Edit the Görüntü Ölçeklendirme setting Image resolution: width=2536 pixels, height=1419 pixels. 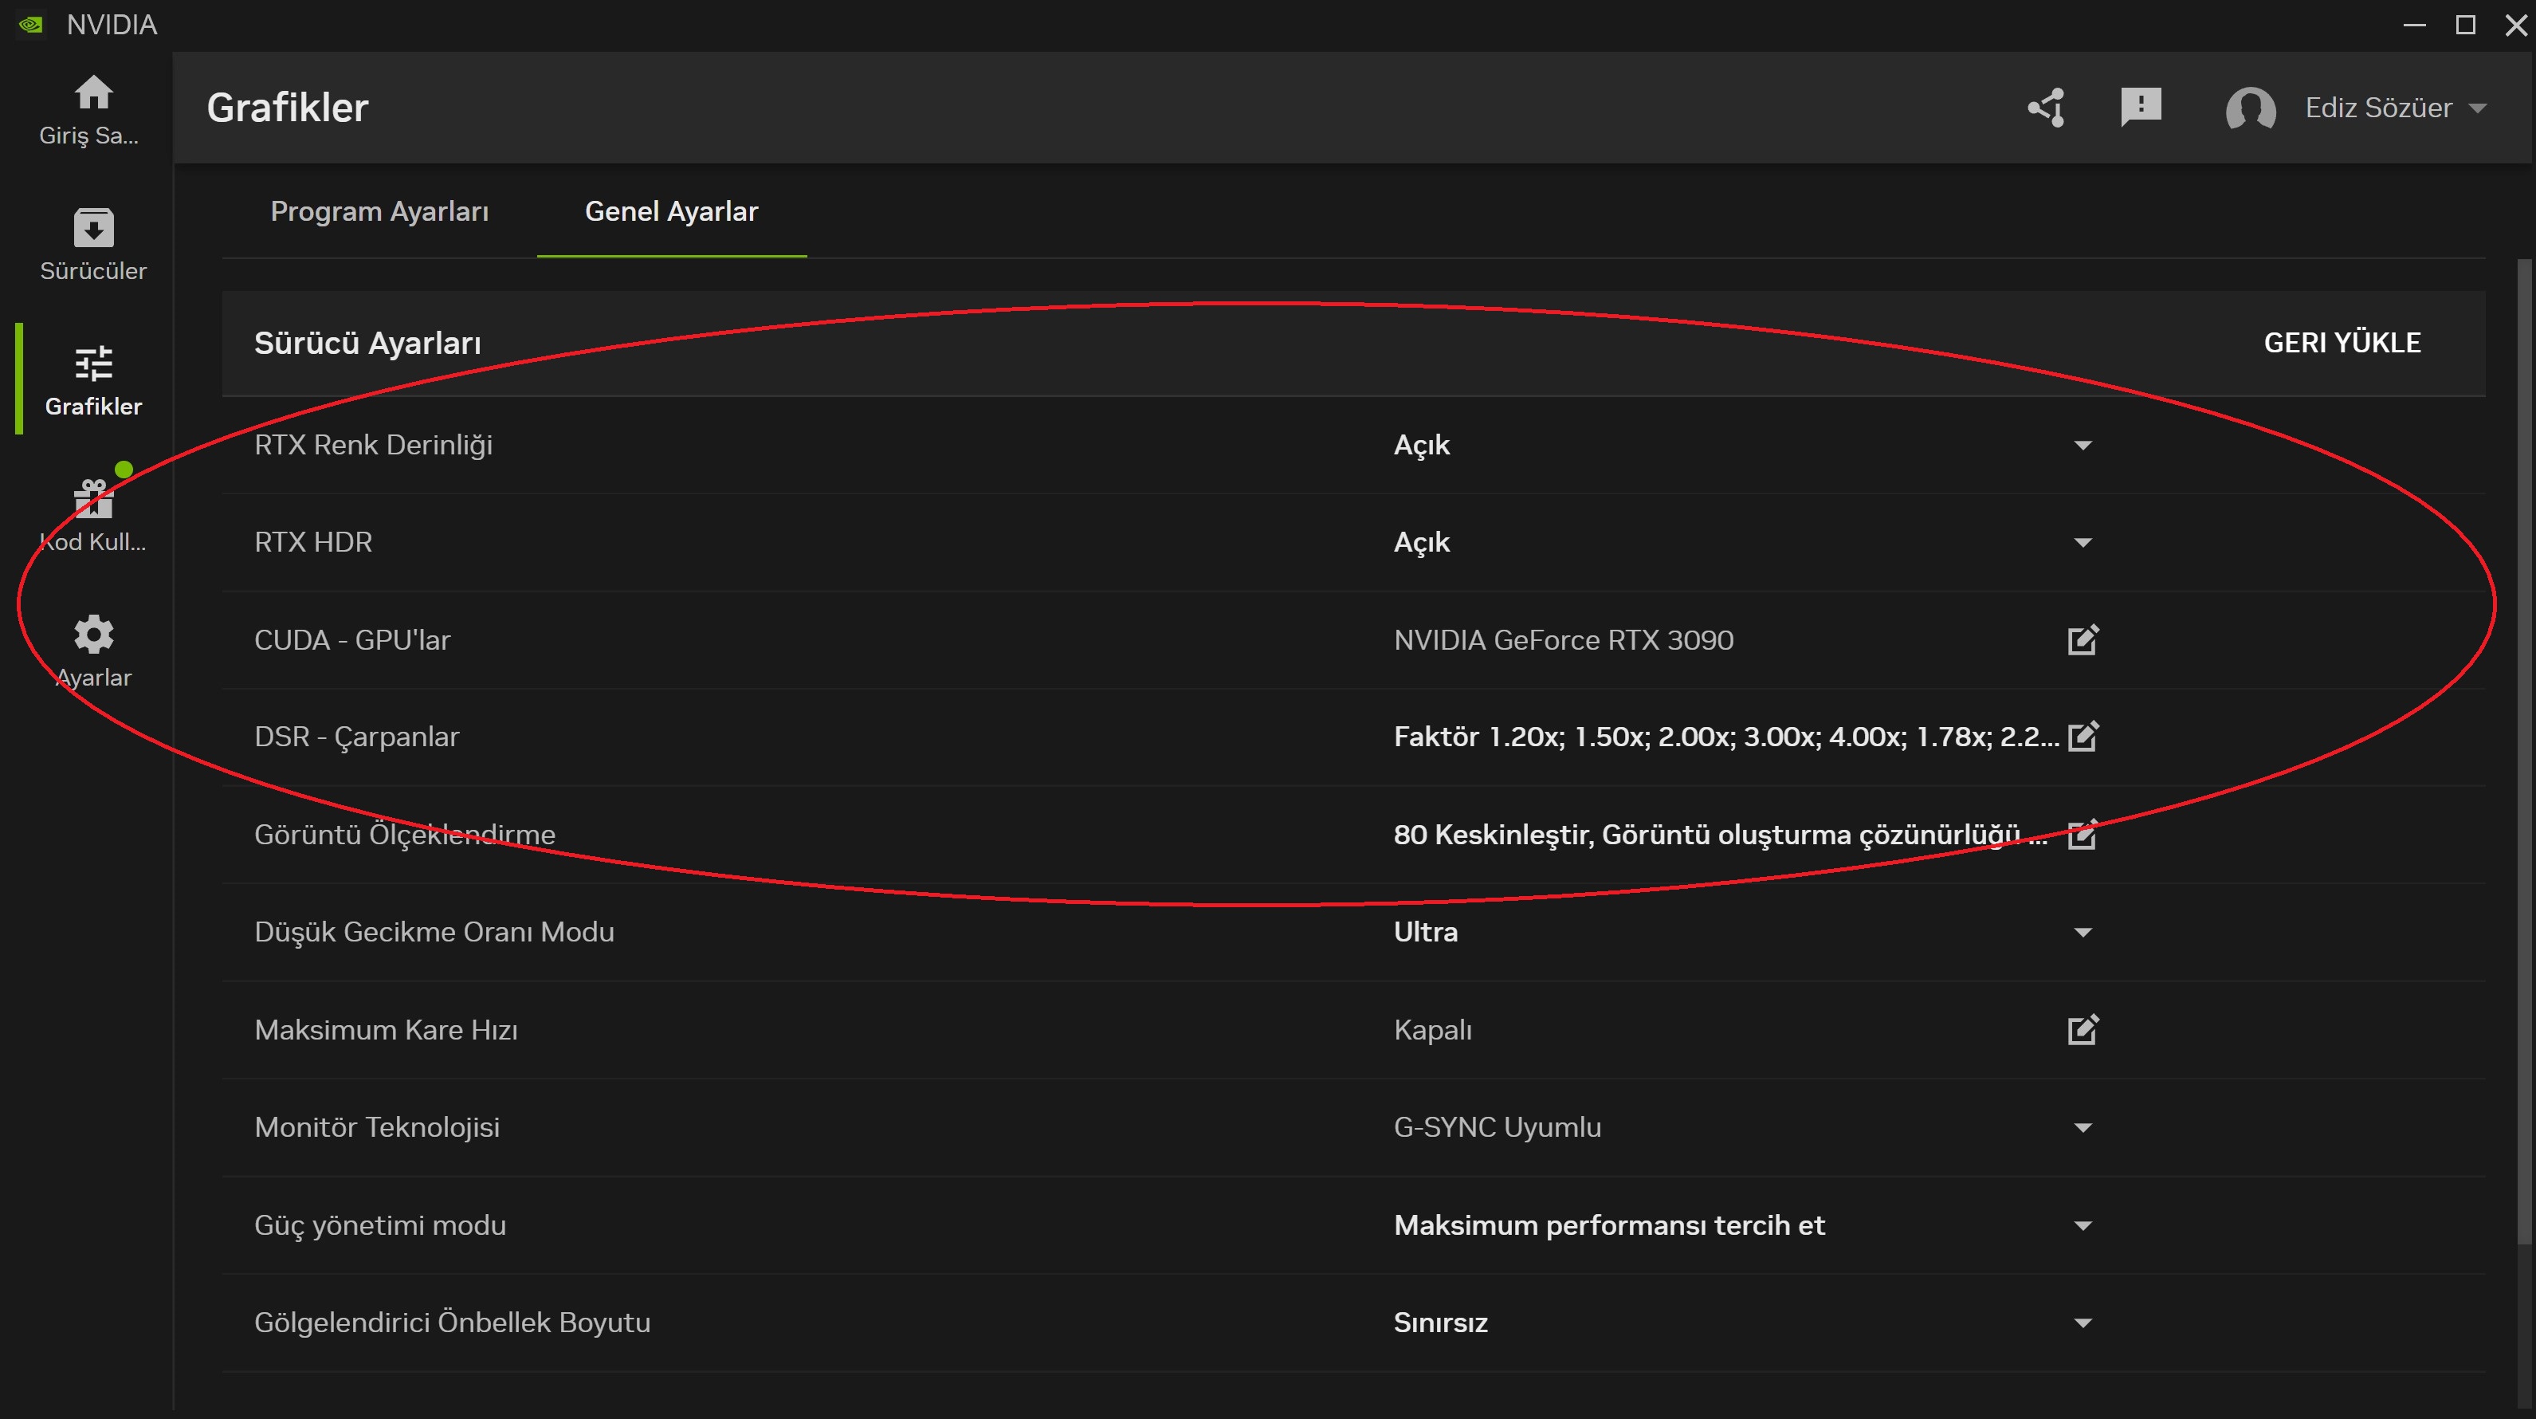pos(2083,834)
